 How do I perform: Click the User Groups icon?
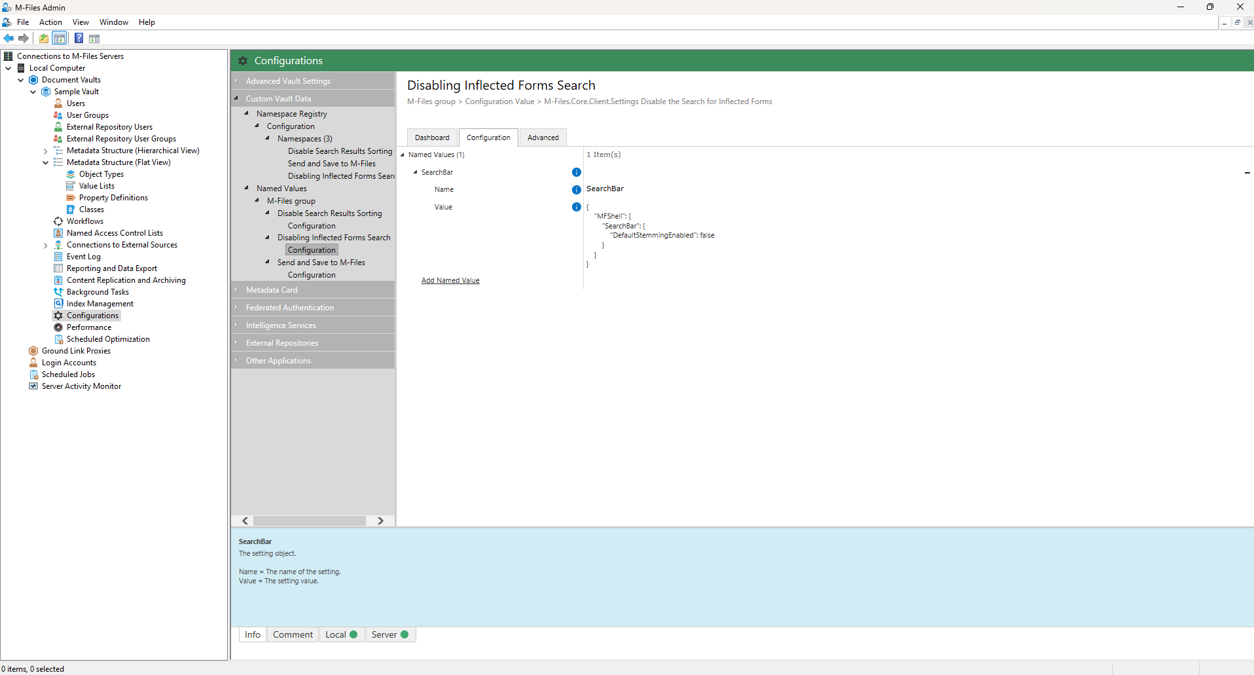coord(58,115)
